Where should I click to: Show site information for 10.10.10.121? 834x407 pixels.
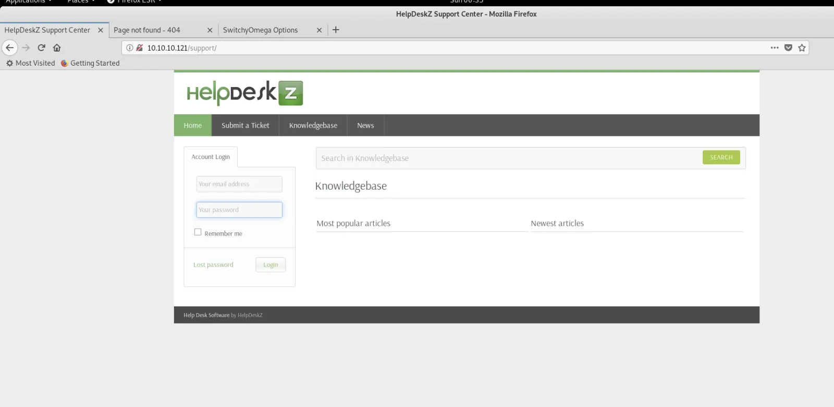click(x=130, y=47)
